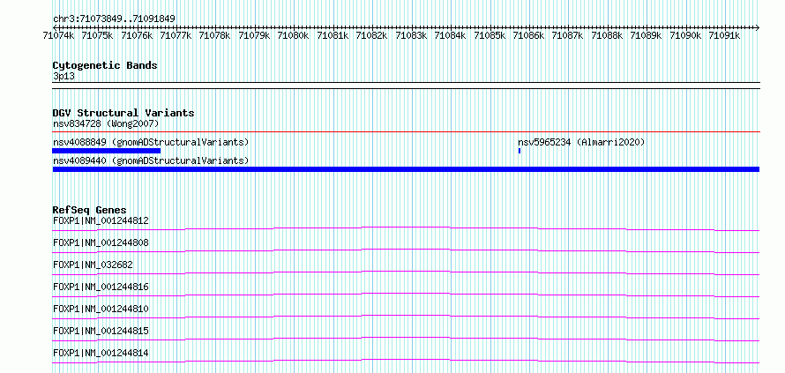Viewport: 785px width, 373px height.
Task: Open transcript FOXP1|NM_001244814
Action: tap(101, 353)
